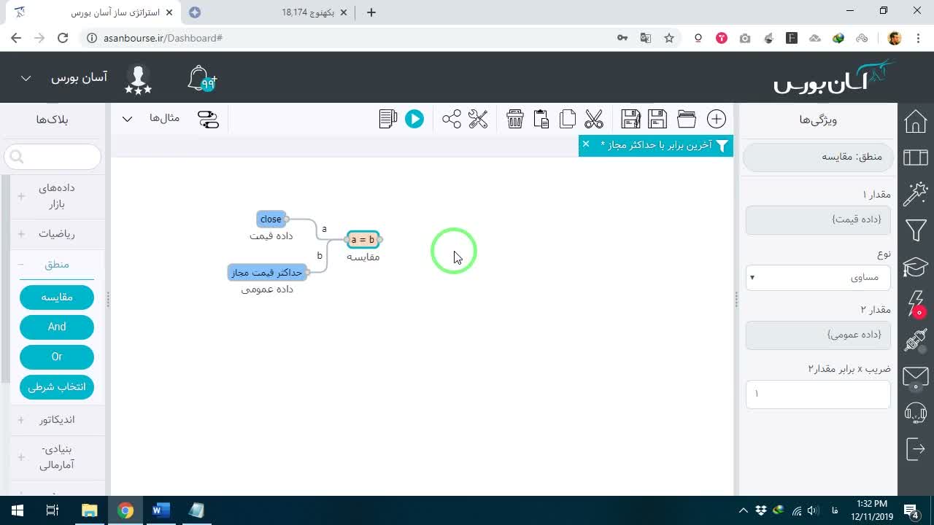Expand the اندیکاتور category
Viewport: 934px width, 525px height.
pyautogui.click(x=57, y=420)
